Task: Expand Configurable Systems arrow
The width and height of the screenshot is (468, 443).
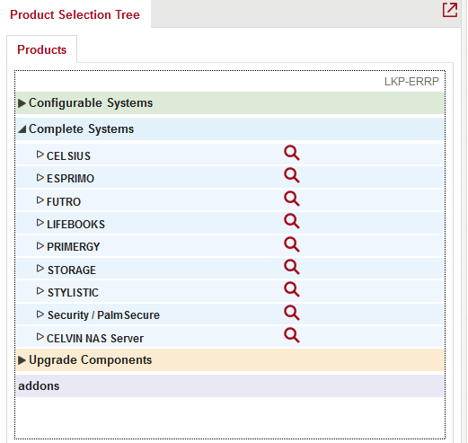Action: tap(22, 103)
